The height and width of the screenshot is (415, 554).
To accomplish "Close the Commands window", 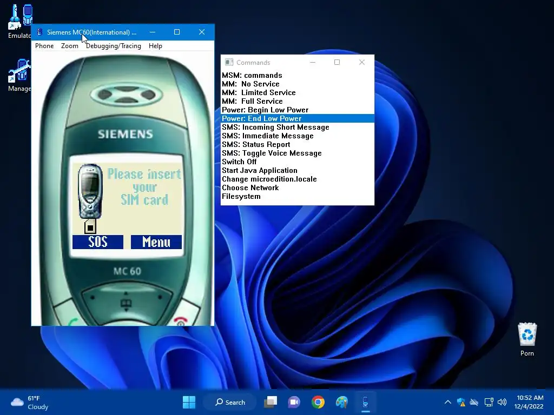I will pyautogui.click(x=362, y=63).
